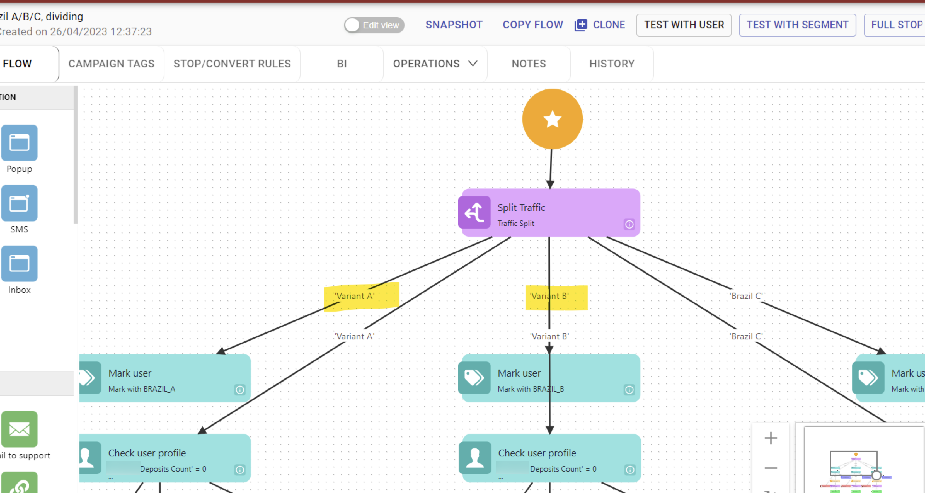Viewport: 925px width, 493px height.
Task: Click the orange star start node
Action: [552, 119]
